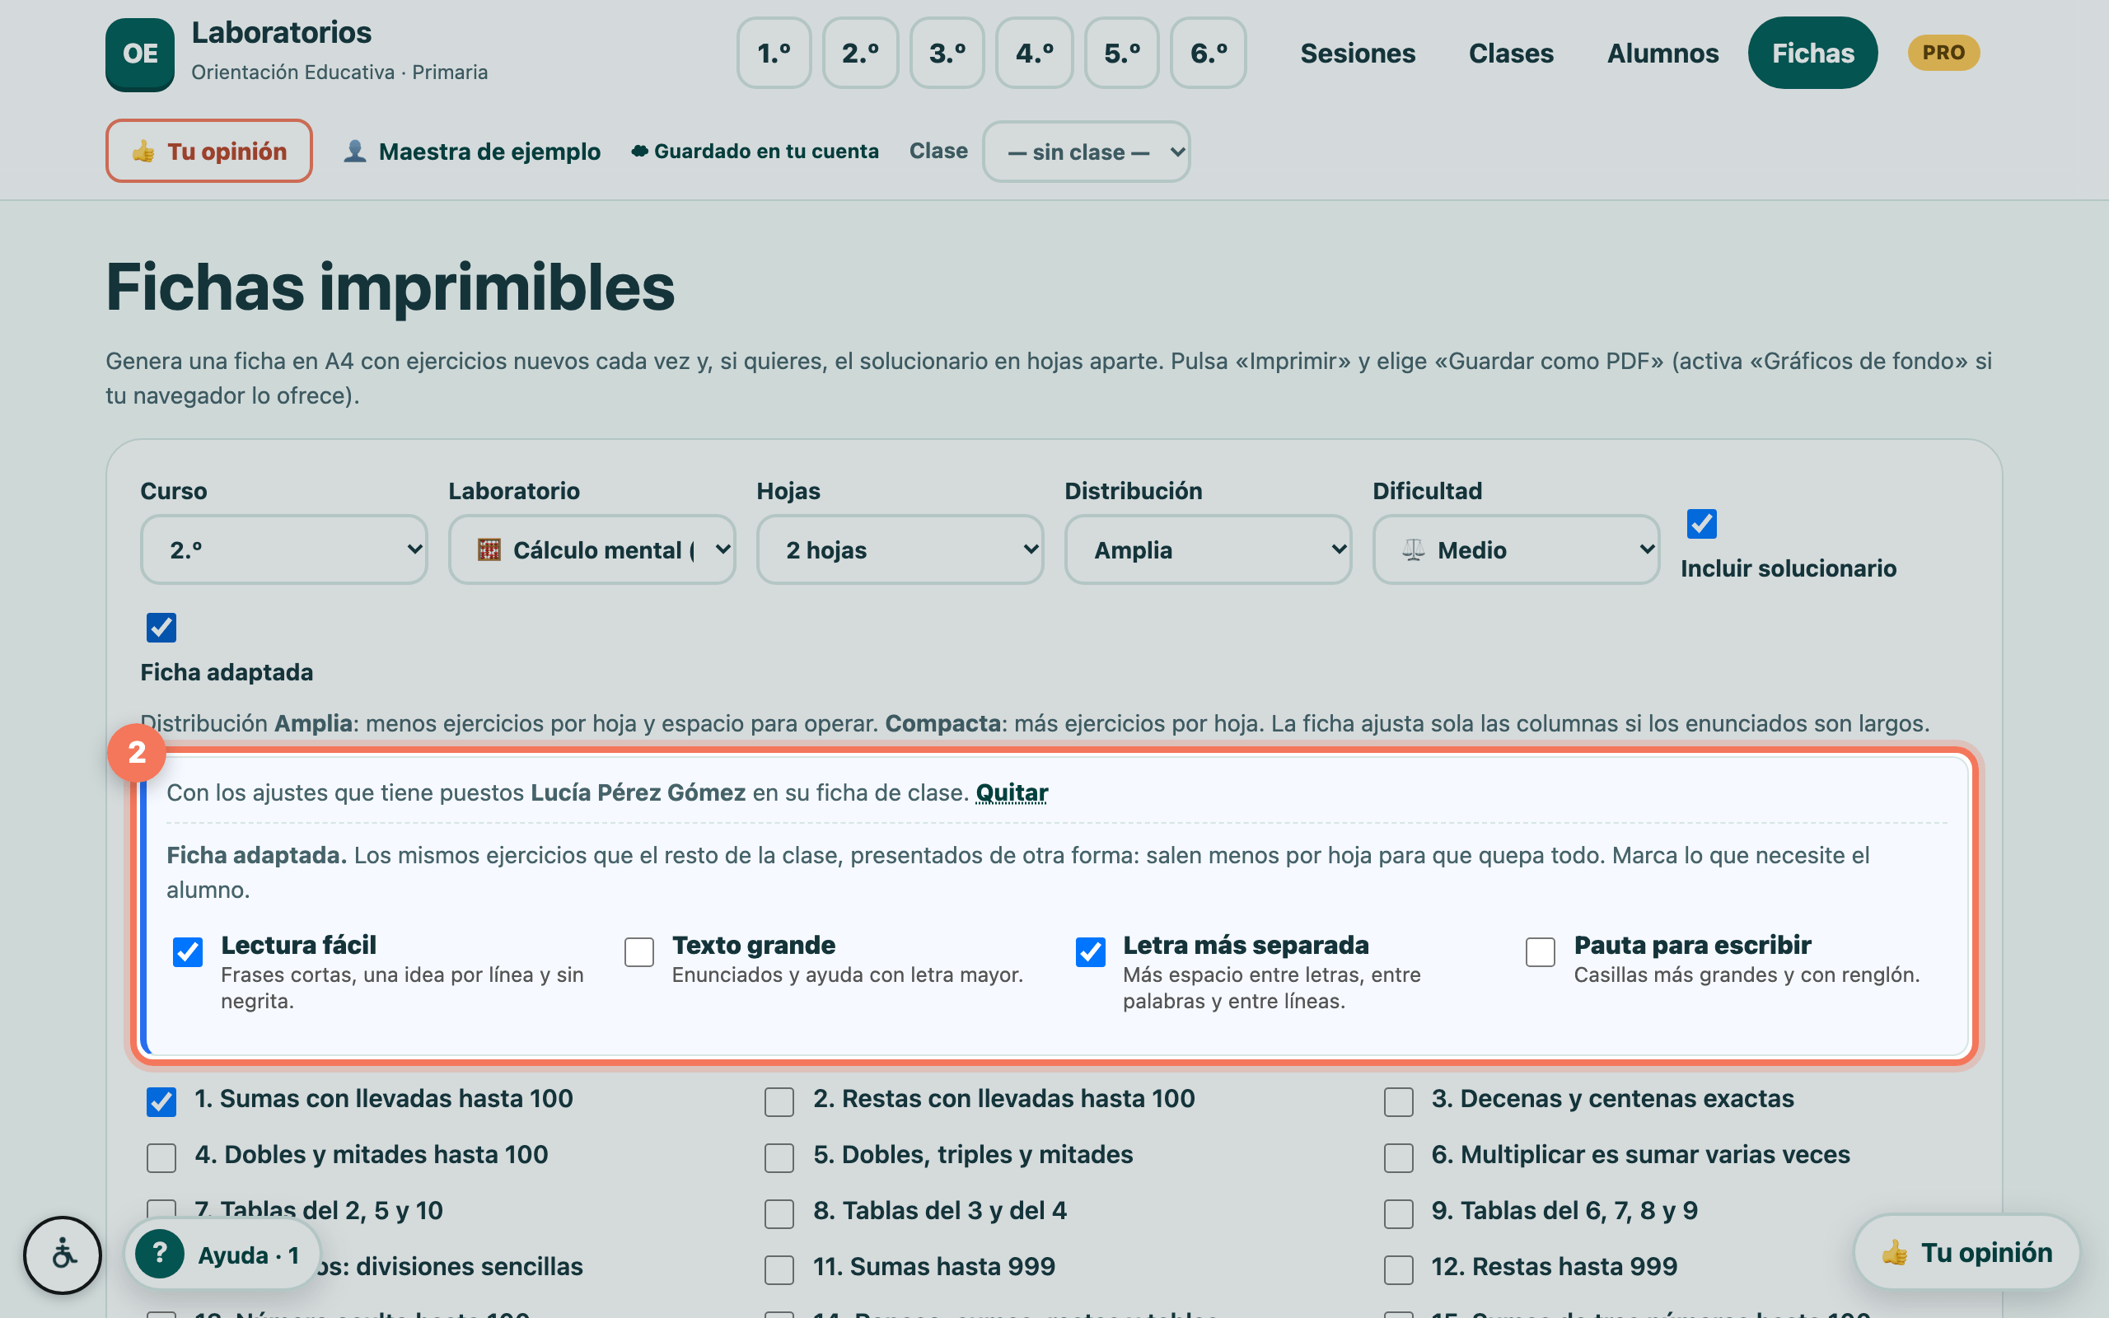Image resolution: width=2109 pixels, height=1318 pixels.
Task: Open the Hojas dropdown
Action: (x=900, y=549)
